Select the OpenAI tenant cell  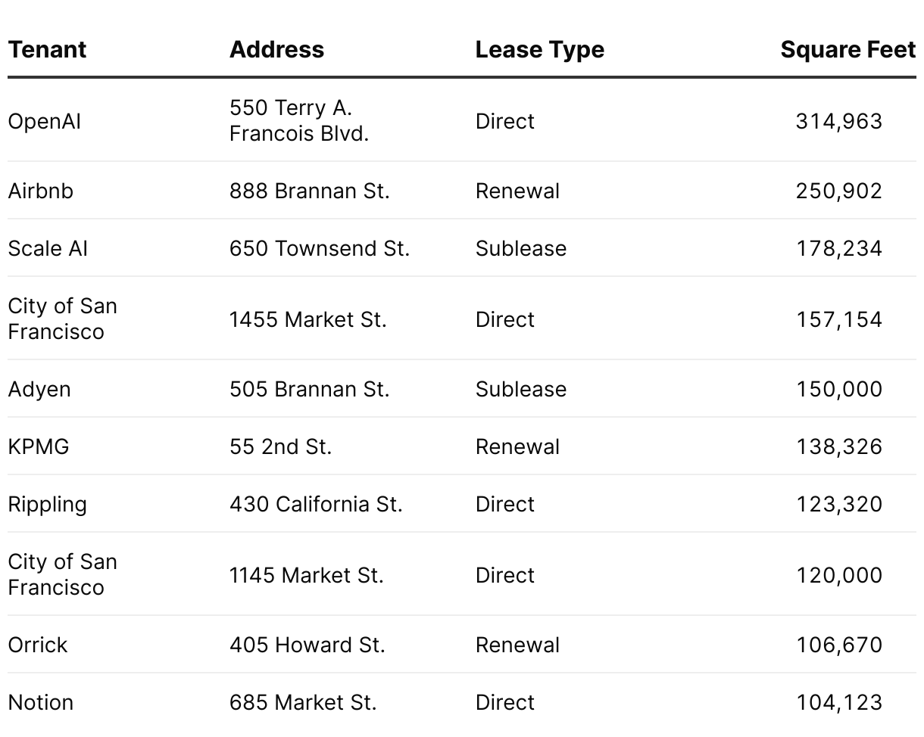pyautogui.click(x=44, y=121)
